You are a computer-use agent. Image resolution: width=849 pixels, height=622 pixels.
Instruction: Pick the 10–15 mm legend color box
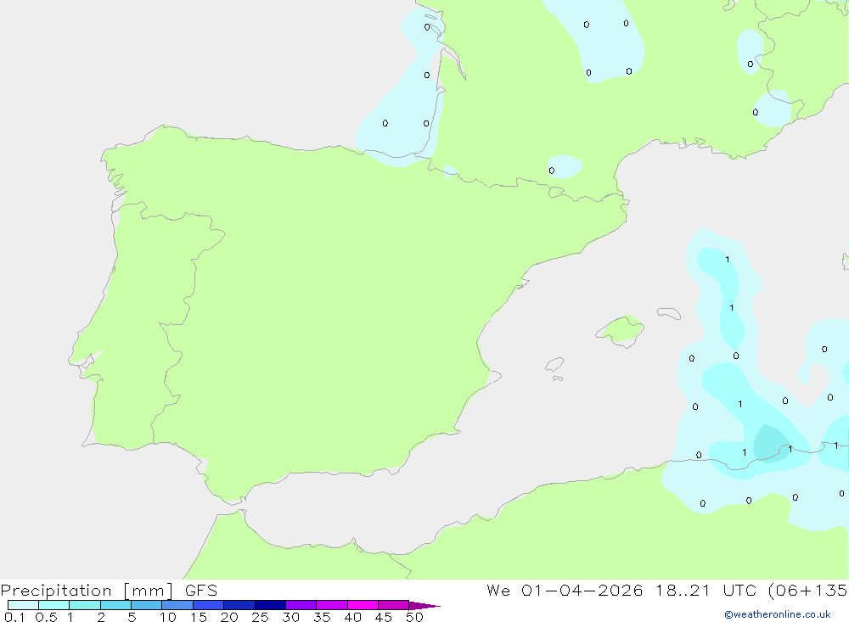click(x=177, y=605)
